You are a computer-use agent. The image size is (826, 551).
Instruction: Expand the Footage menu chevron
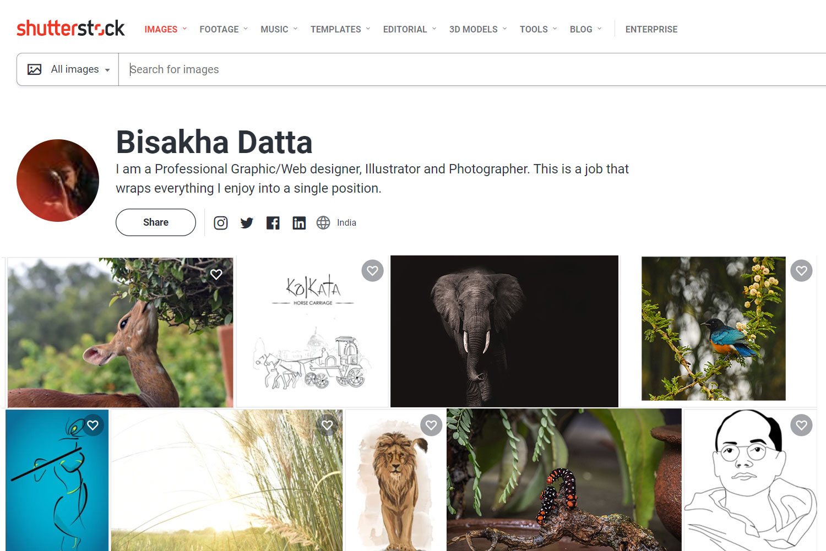coord(246,29)
